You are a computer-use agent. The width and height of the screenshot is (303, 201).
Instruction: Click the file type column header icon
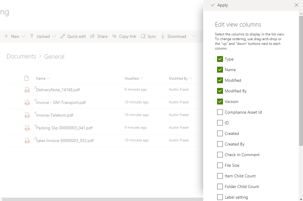click(27, 78)
